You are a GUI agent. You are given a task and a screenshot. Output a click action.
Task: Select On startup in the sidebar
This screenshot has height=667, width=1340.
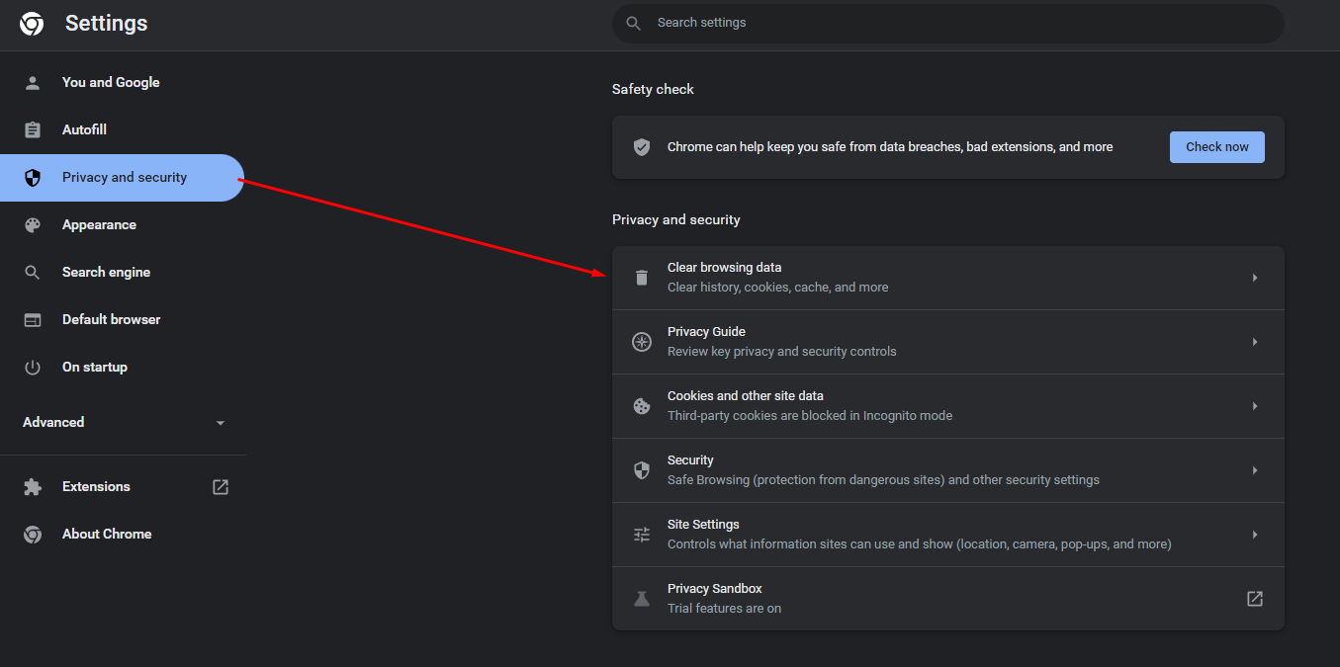point(122,368)
